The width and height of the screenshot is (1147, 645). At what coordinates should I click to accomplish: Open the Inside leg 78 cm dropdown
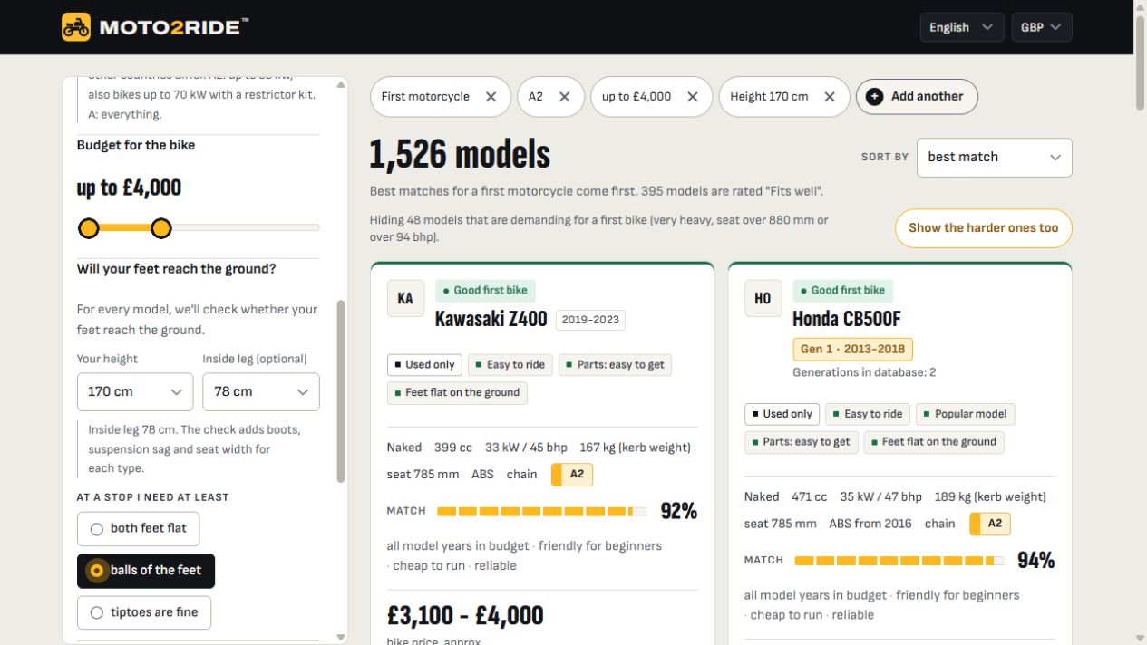pyautogui.click(x=261, y=392)
